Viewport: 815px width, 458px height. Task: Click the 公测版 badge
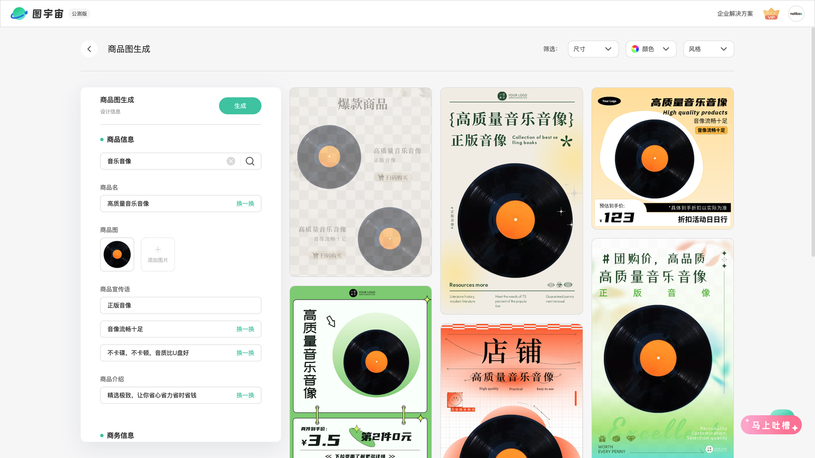(79, 14)
